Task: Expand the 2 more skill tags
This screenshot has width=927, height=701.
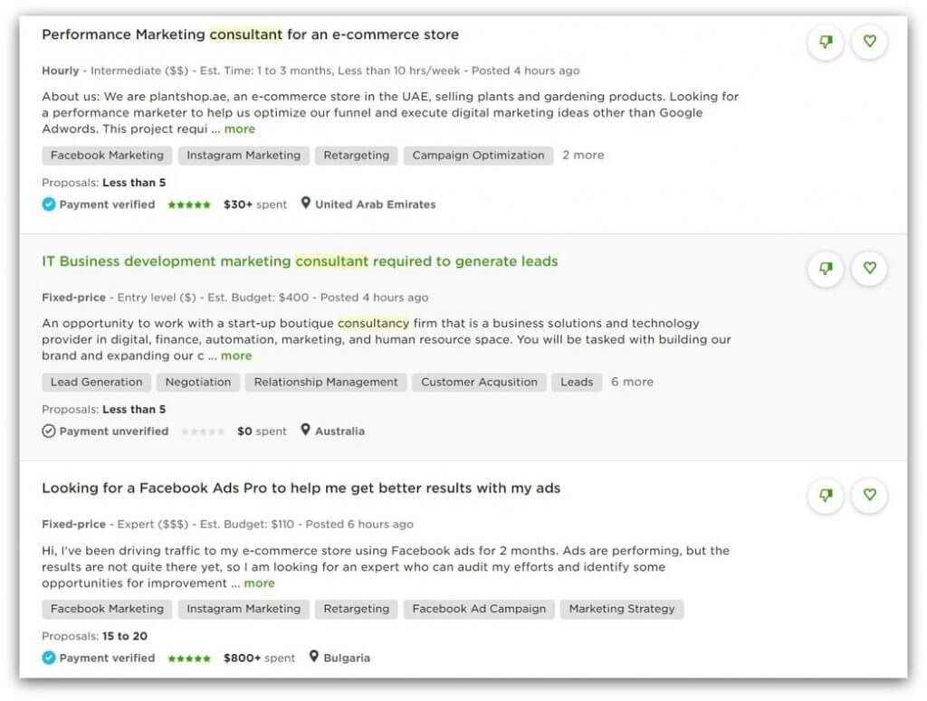Action: click(x=583, y=155)
